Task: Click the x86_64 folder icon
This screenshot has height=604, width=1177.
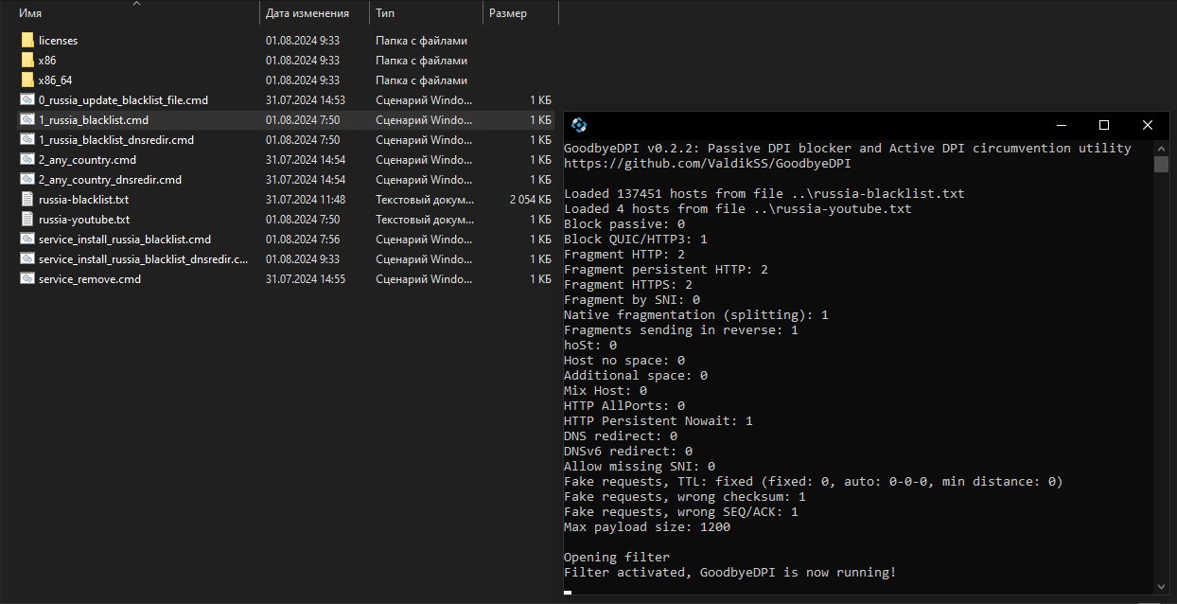Action: pyautogui.click(x=27, y=80)
